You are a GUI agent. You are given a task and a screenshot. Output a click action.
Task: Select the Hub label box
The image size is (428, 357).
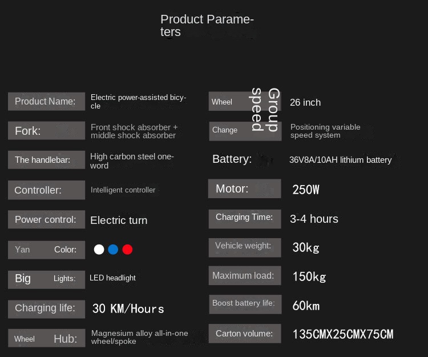[46, 338]
